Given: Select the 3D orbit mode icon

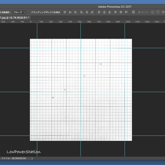Looking at the screenshot, I should point(153,12).
